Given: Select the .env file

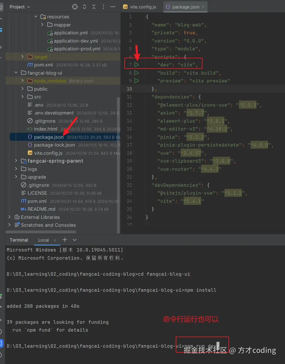Looking at the screenshot, I should [38, 105].
